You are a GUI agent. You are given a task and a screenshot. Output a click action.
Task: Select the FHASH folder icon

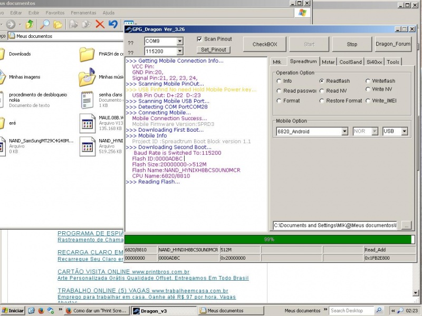point(87,55)
